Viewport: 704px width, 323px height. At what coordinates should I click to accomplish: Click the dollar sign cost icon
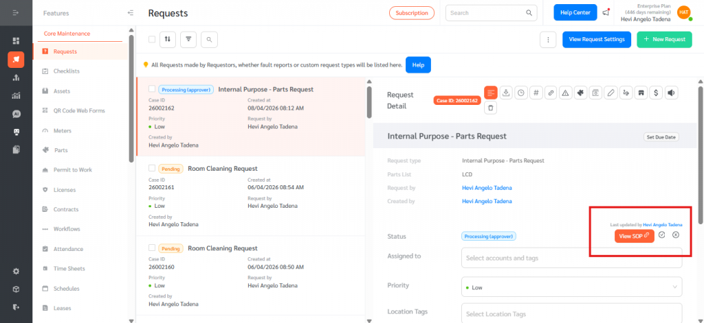[x=656, y=93]
